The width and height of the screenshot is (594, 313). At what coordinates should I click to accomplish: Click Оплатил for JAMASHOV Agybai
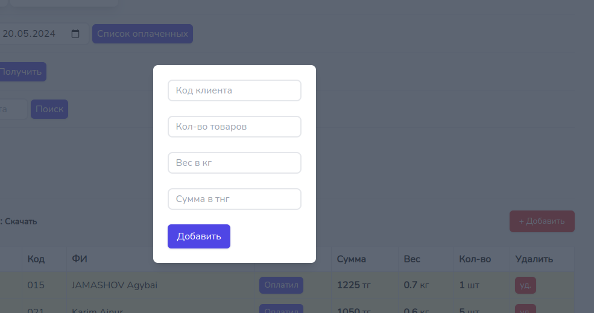coord(281,285)
